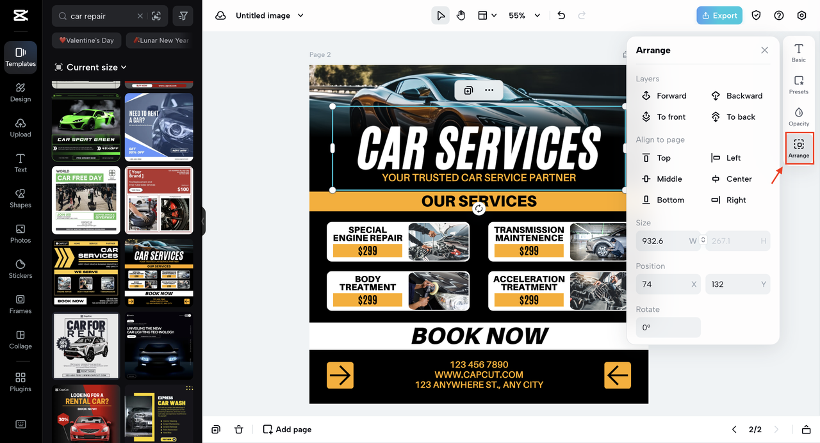Click the image search icon in search bar
The image size is (820, 443).
(x=156, y=16)
